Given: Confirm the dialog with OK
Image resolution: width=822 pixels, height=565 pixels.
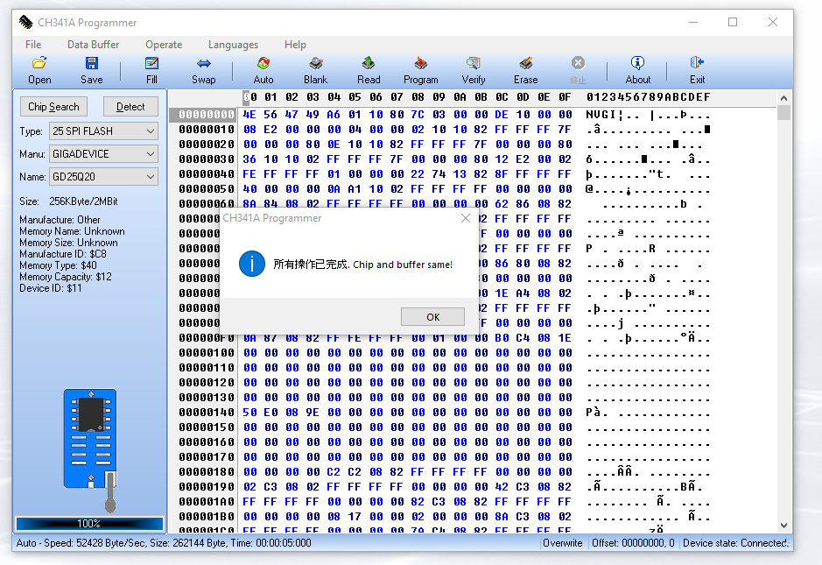Looking at the screenshot, I should tap(432, 317).
